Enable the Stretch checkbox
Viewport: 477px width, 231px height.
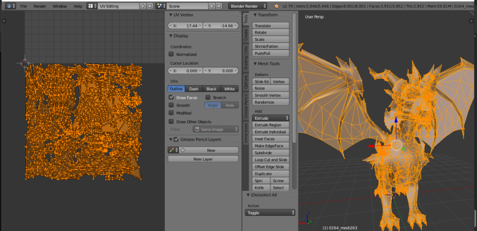tap(207, 97)
